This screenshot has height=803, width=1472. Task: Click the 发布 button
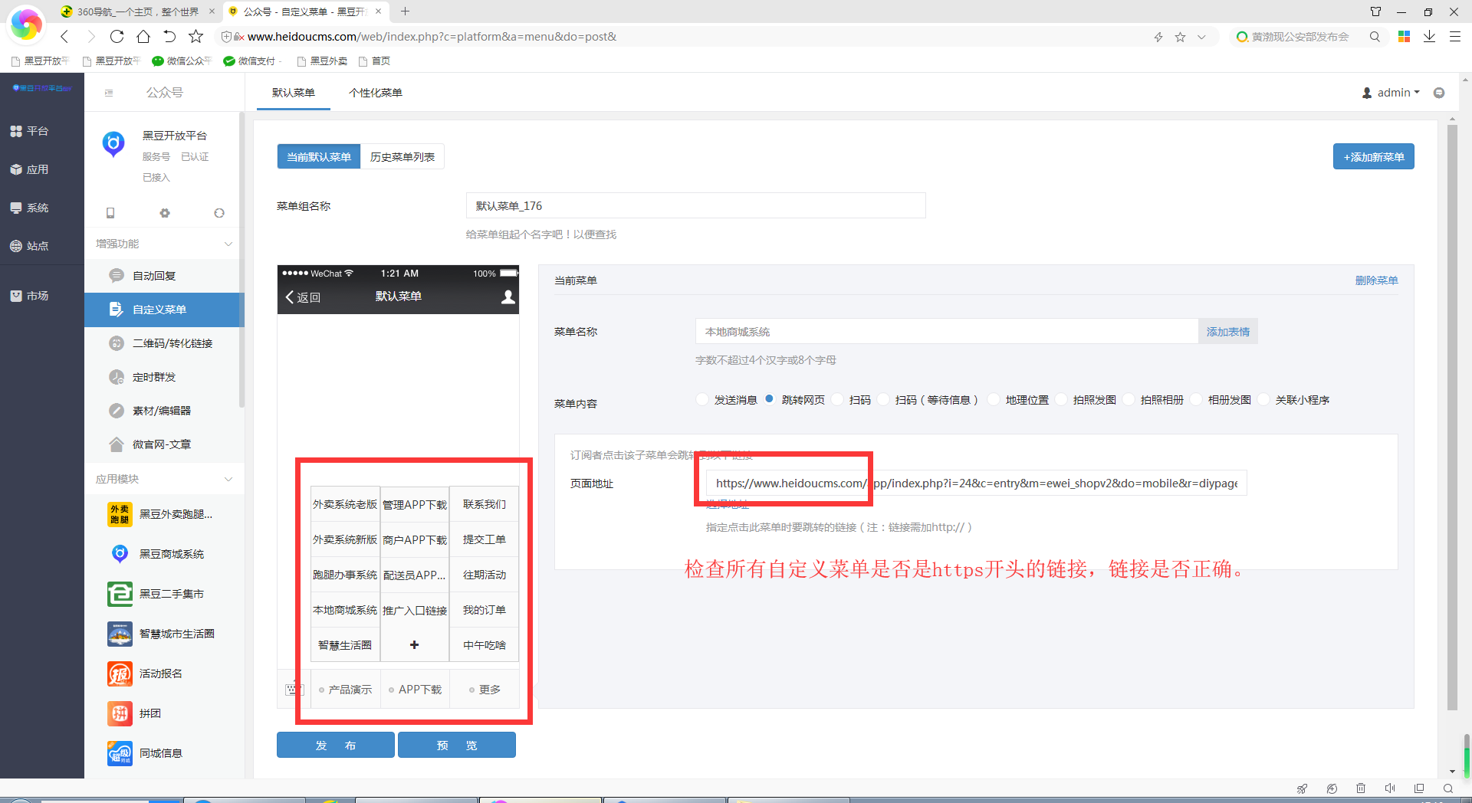pyautogui.click(x=336, y=745)
